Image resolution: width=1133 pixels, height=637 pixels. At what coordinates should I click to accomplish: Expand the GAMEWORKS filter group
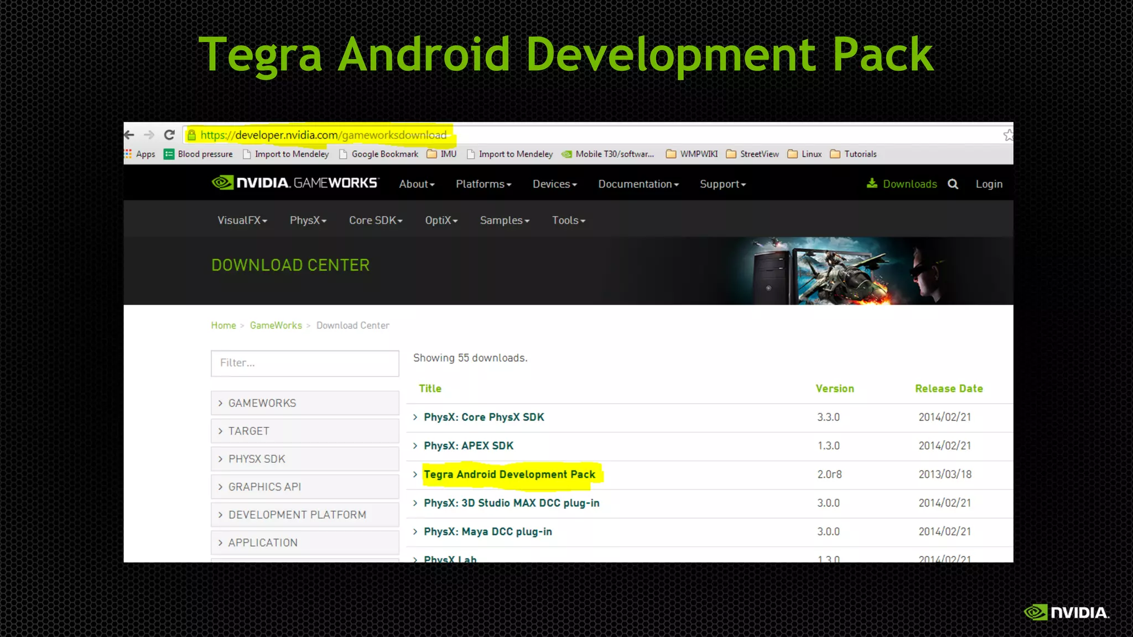click(305, 403)
